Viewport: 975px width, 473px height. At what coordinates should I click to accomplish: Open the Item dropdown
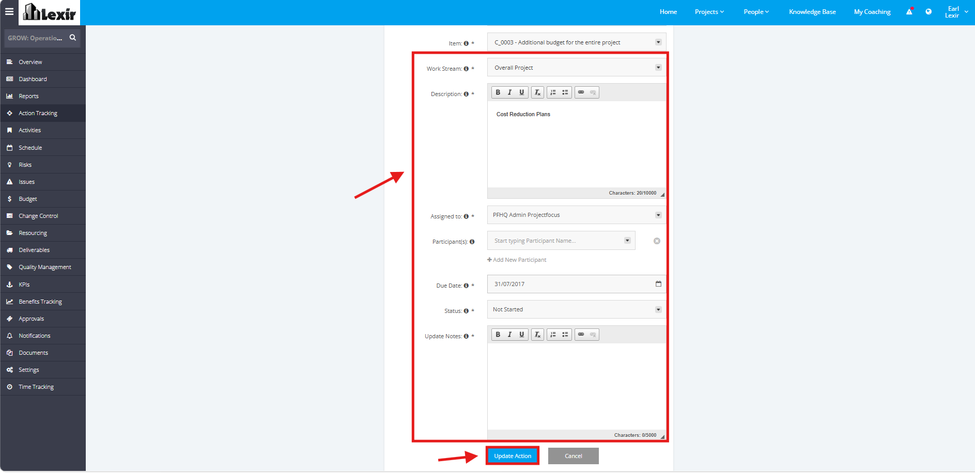[x=577, y=42]
